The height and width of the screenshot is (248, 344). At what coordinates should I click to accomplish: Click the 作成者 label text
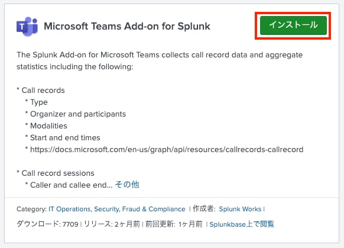204,209
